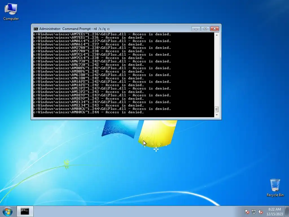Click the line AM53F2~1.243\GdiPlus.dll Access is denied

[102, 88]
